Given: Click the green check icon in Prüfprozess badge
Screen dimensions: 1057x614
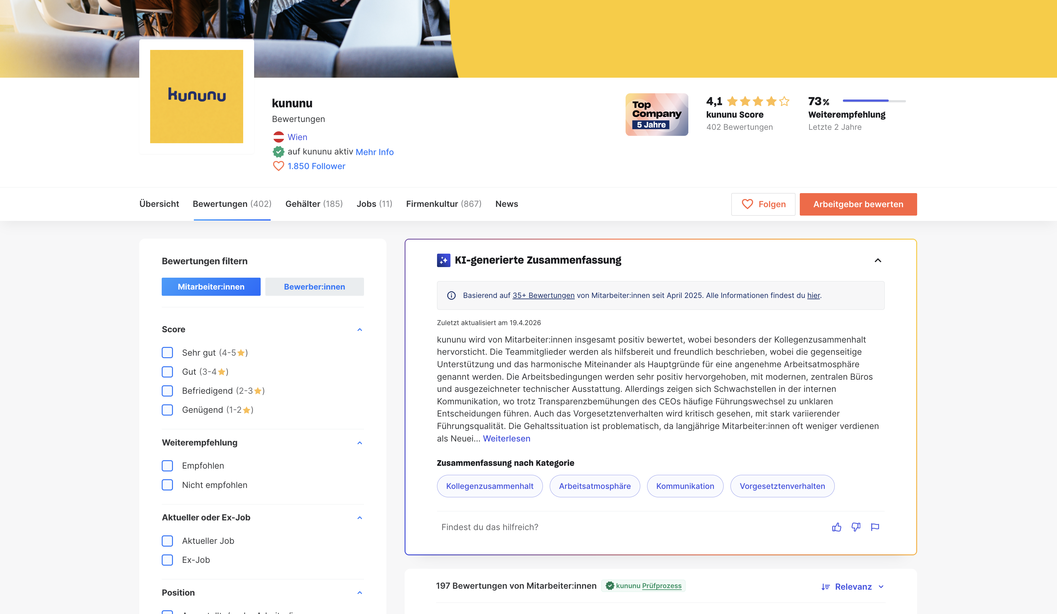Looking at the screenshot, I should pyautogui.click(x=610, y=586).
